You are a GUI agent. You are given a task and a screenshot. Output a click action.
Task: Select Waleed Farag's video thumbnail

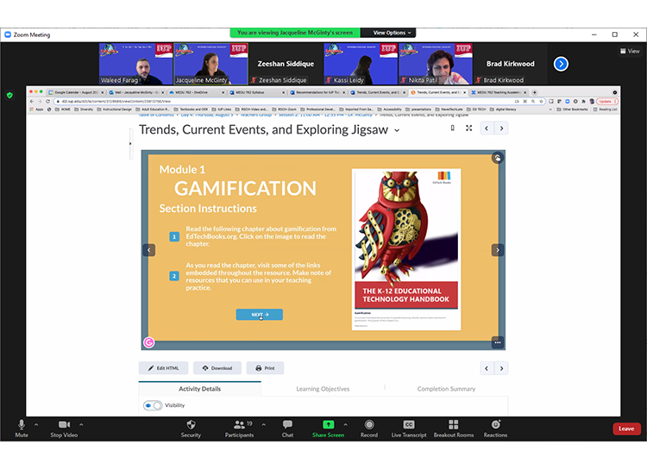click(135, 64)
